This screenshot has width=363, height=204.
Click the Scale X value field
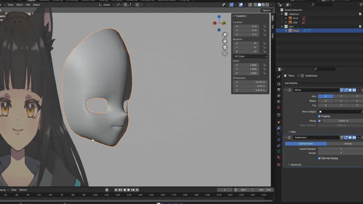pyautogui.click(x=247, y=65)
